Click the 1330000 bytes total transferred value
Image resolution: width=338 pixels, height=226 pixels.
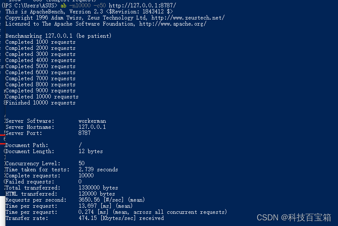[98, 188]
